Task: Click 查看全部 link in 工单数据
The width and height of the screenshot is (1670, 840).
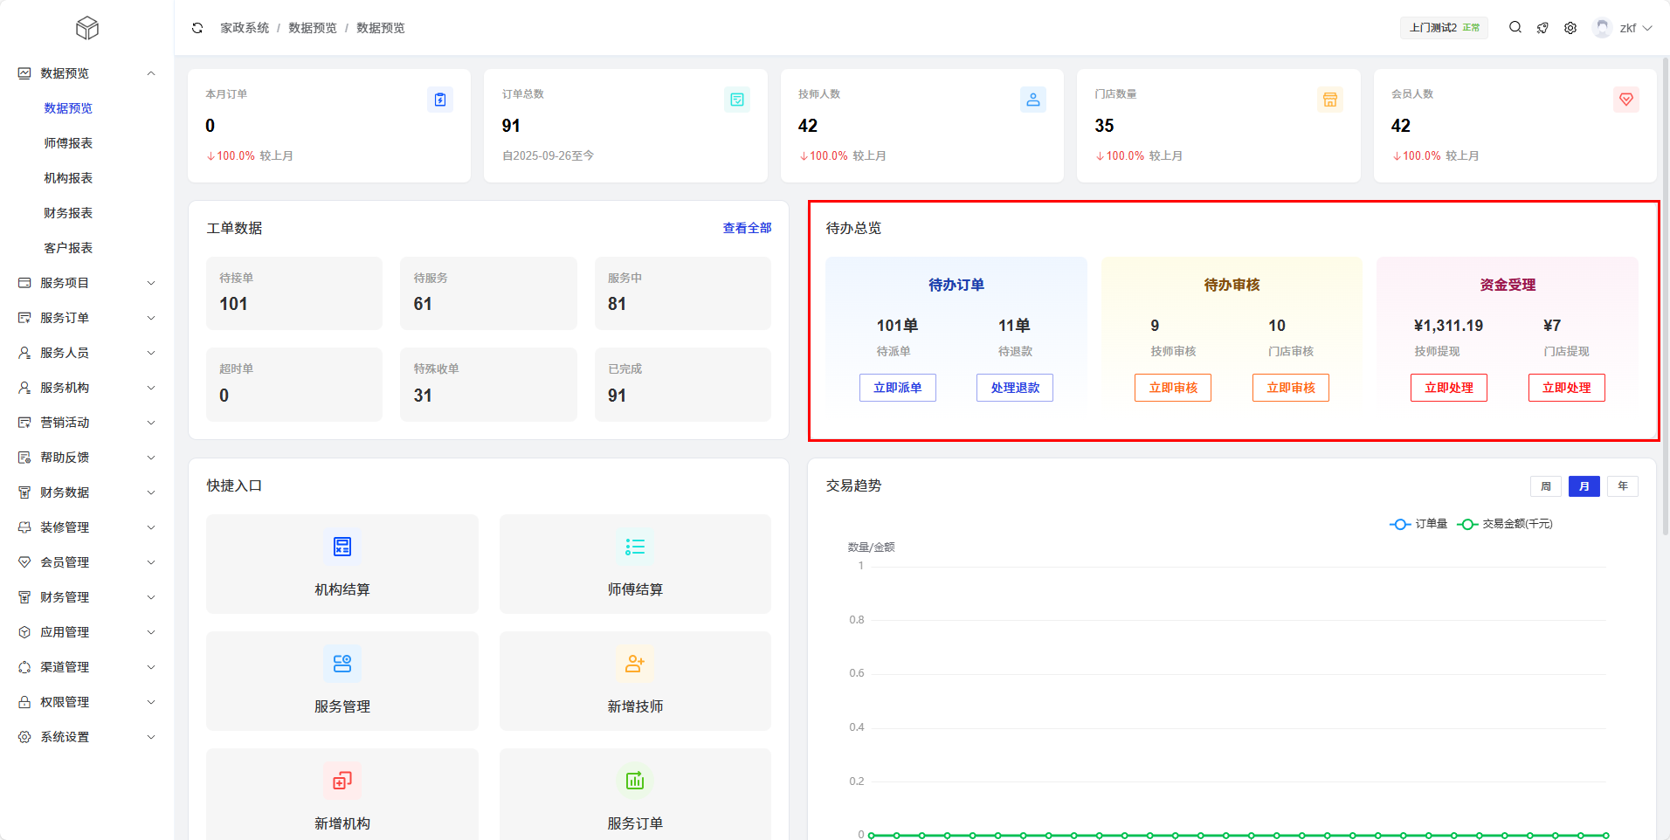Action: 747,228
